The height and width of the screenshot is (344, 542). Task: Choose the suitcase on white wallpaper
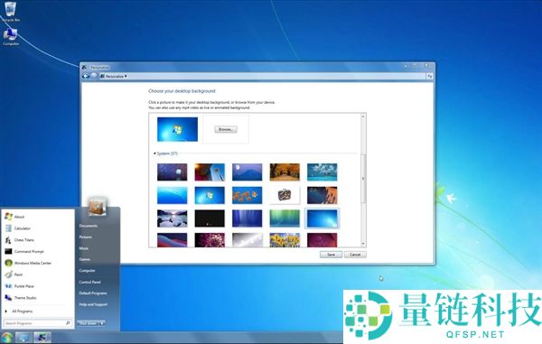pyautogui.click(x=285, y=195)
